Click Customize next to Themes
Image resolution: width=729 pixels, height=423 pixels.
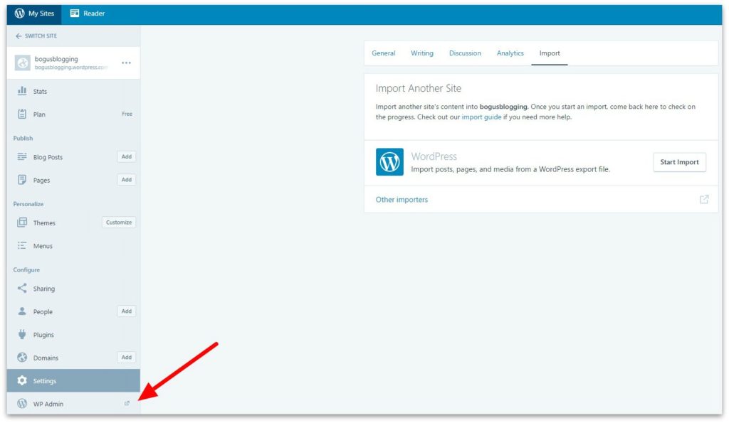(118, 222)
